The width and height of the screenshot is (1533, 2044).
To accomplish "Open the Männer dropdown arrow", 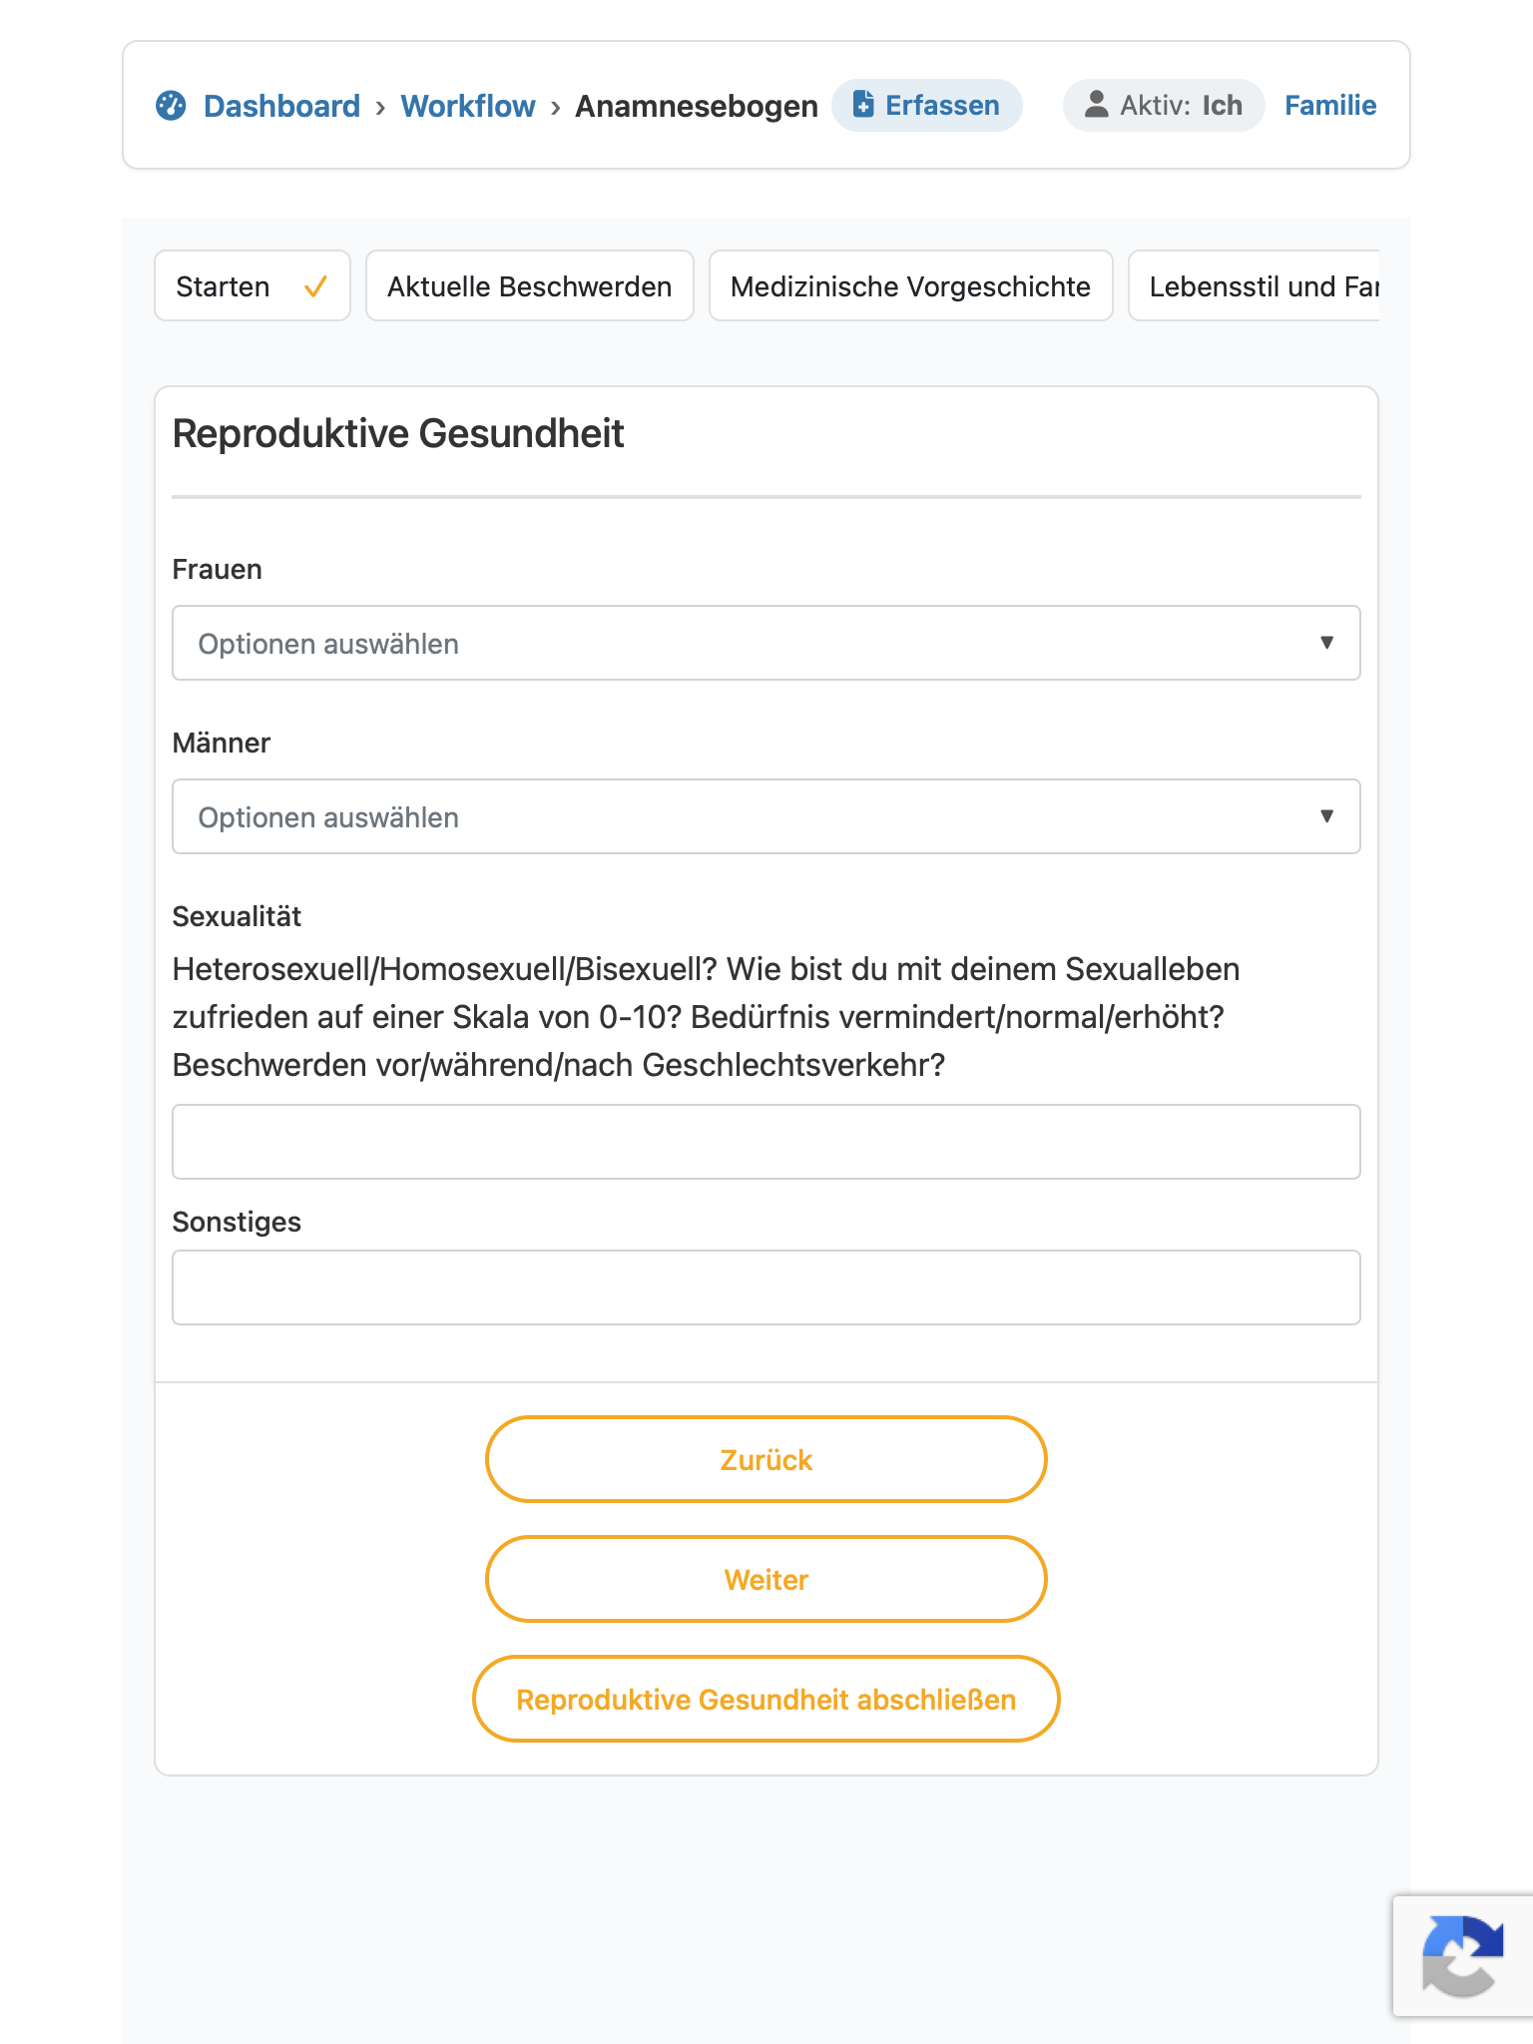I will [1326, 816].
